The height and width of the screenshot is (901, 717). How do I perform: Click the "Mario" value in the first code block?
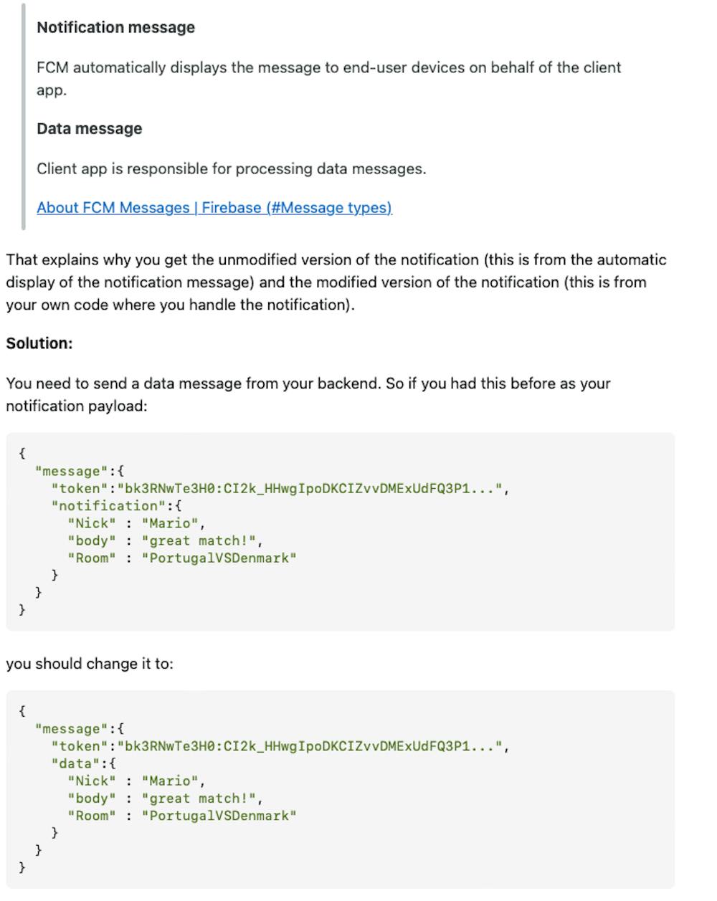(173, 523)
